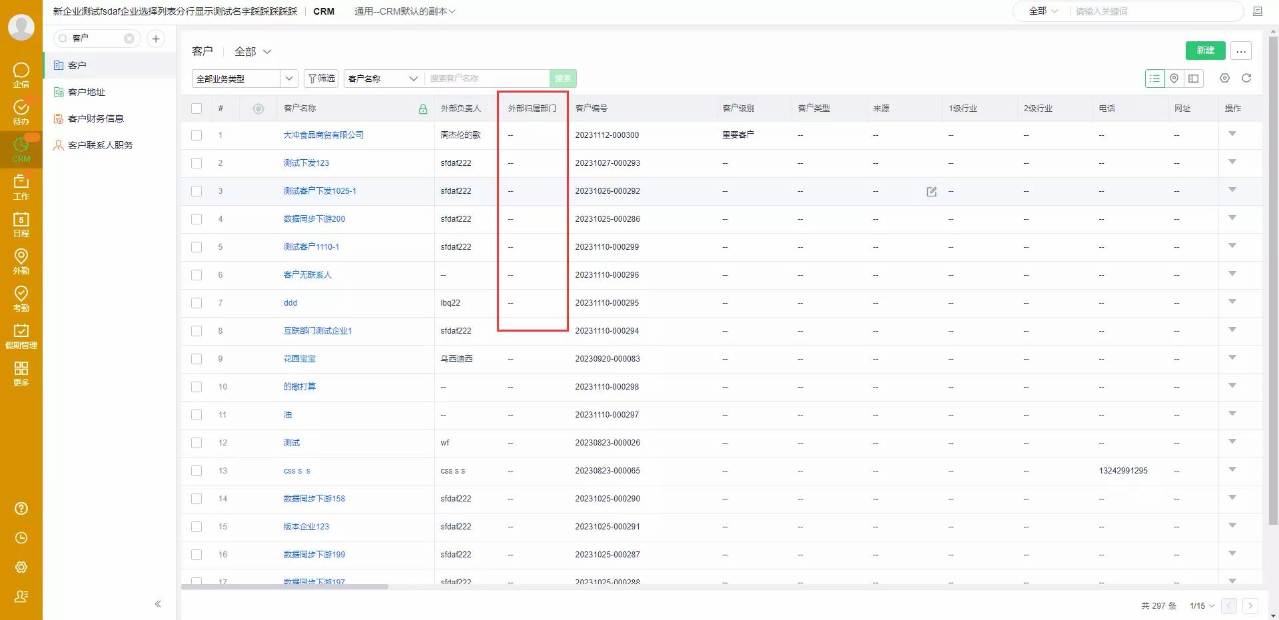
Task: Open the 日程 calendar module
Action: pos(21,224)
